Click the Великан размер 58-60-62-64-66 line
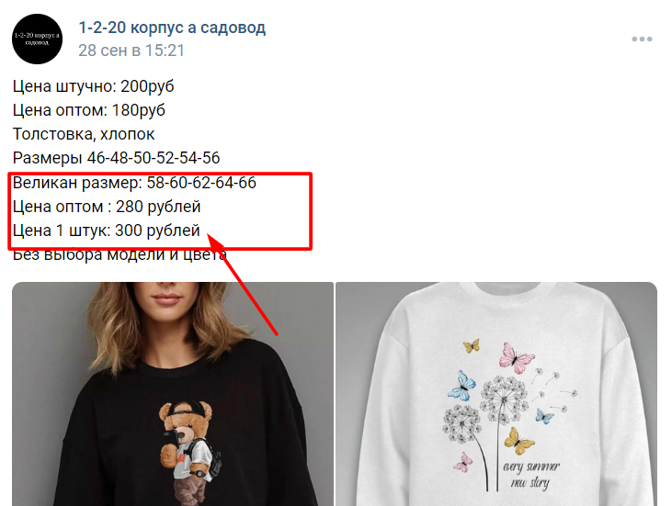672x506 pixels. (x=134, y=183)
